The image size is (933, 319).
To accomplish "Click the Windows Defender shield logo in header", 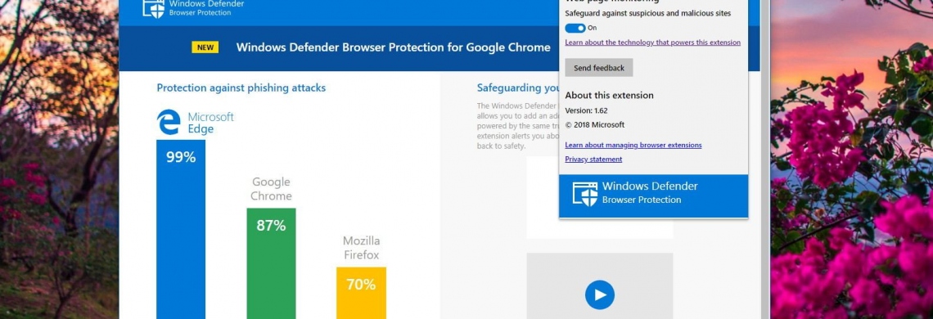I will tap(153, 8).
